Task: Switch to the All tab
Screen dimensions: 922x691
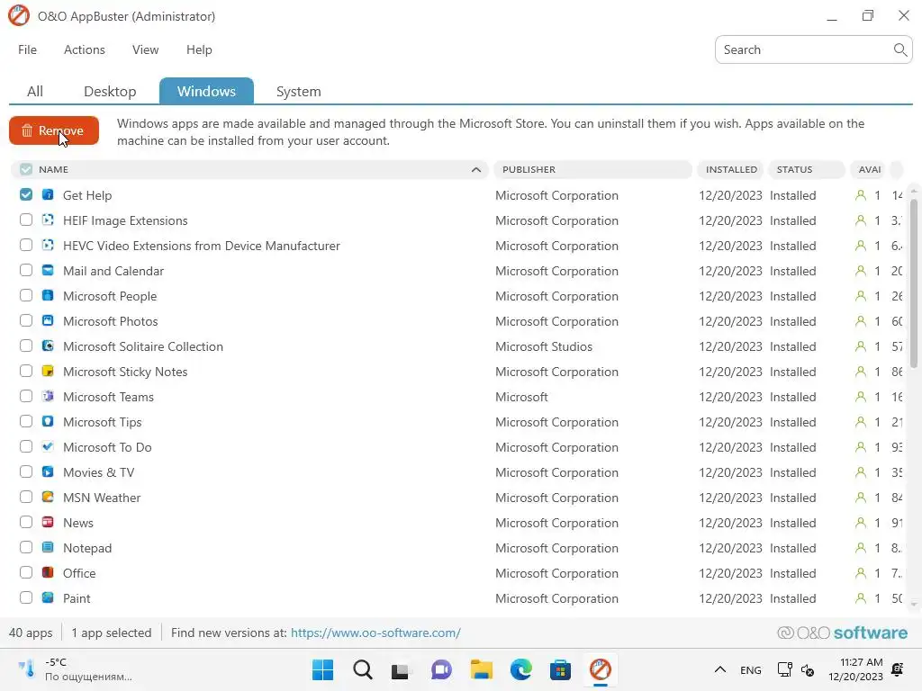Action: click(x=35, y=91)
